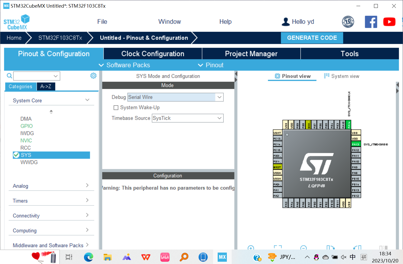
Task: Open the Help menu
Action: coord(225,22)
